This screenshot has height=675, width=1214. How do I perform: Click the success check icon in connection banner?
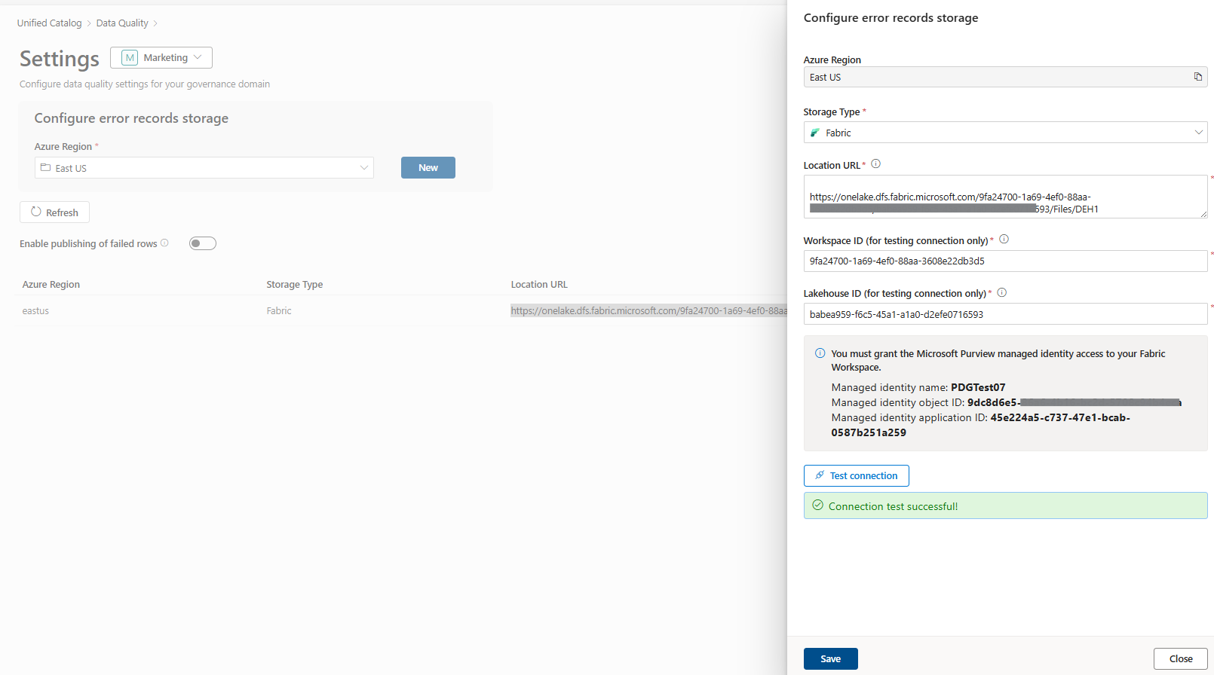point(817,505)
